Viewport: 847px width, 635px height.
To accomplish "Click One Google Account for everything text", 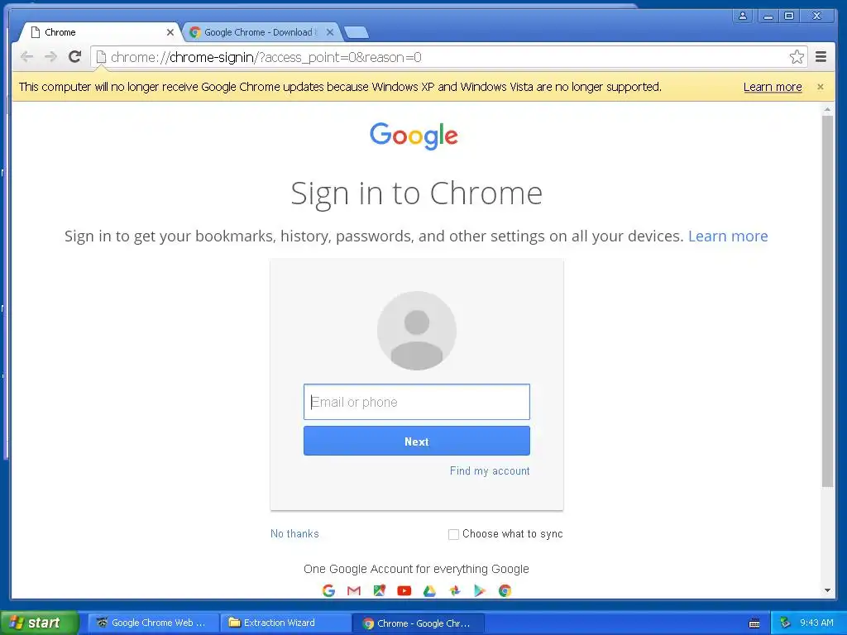I will click(417, 569).
